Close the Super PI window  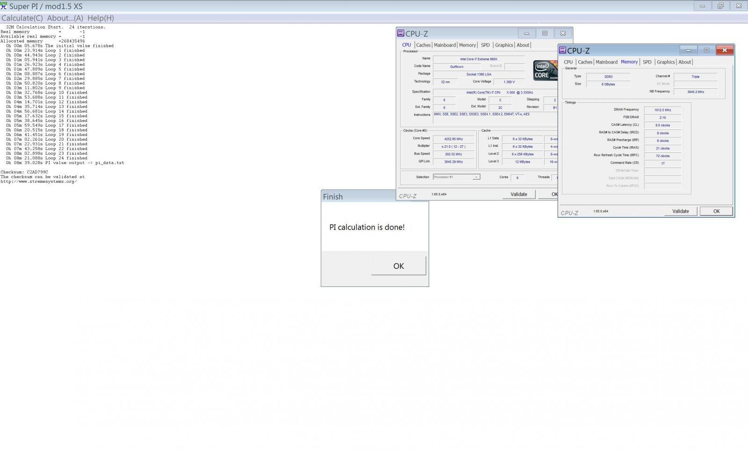[x=739, y=6]
